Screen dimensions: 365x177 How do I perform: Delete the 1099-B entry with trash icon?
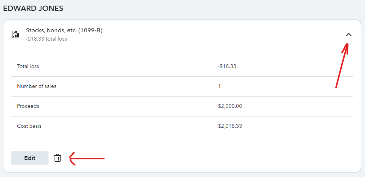[x=57, y=158]
